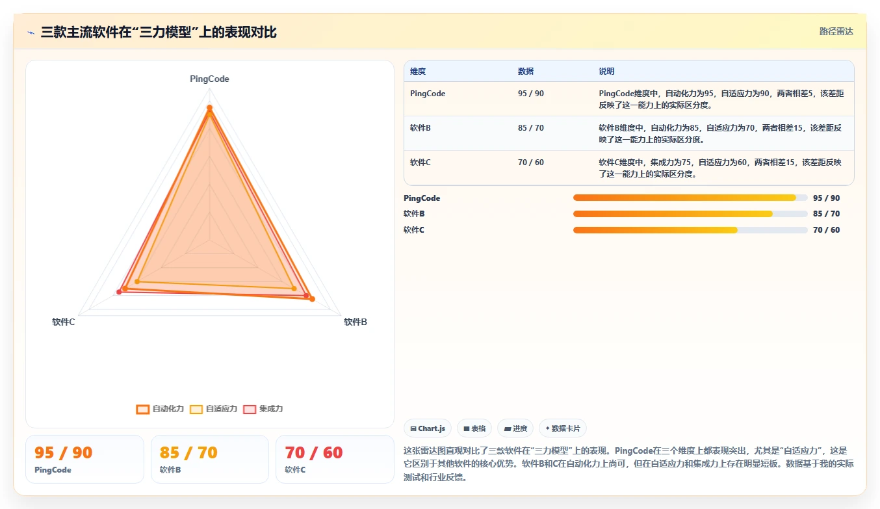Click the top orange data point near PingCode axis
Screen dimensions: 880x509
pos(209,108)
